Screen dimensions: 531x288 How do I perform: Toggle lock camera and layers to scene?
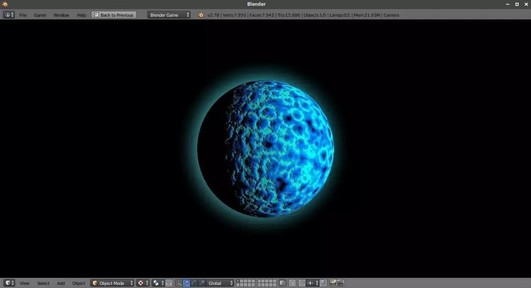pyautogui.click(x=282, y=283)
